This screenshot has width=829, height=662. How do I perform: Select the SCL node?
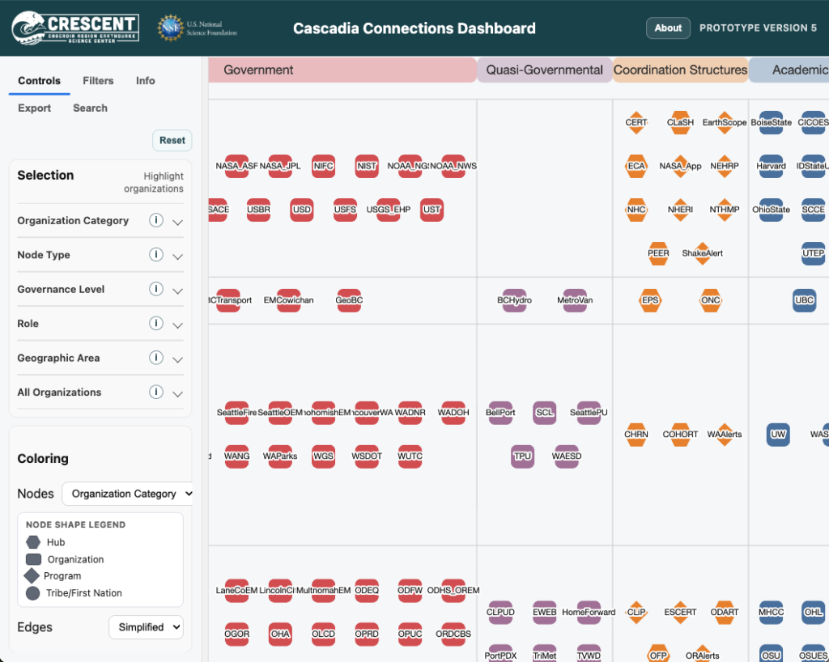click(544, 413)
